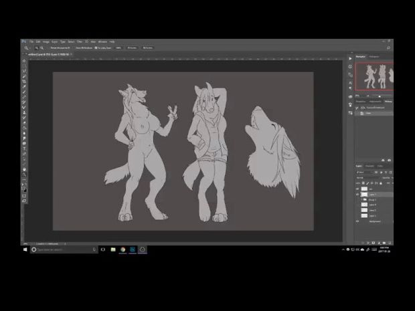Expand the collapsed panel dock arrows
Viewport: 415px width, 311px height.
tap(351, 53)
